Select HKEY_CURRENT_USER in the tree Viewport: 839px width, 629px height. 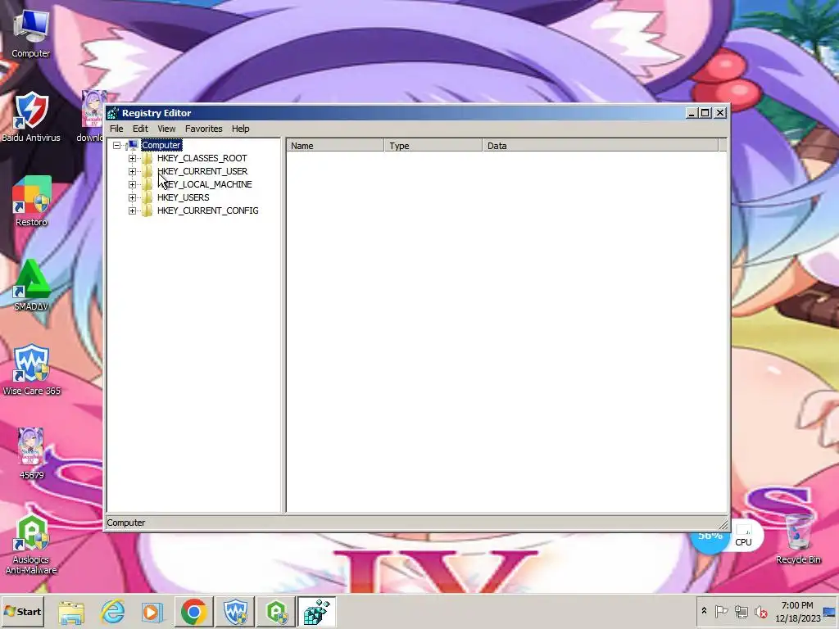pos(202,172)
